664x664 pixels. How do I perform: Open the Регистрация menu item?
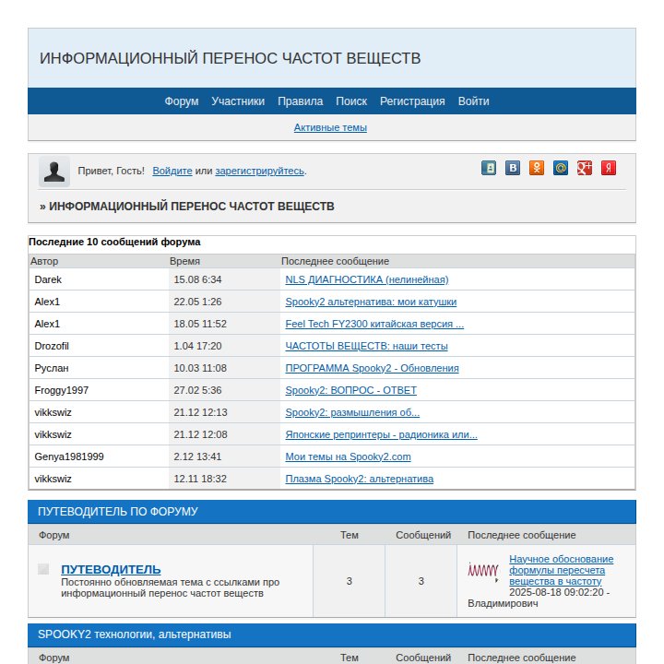[412, 101]
